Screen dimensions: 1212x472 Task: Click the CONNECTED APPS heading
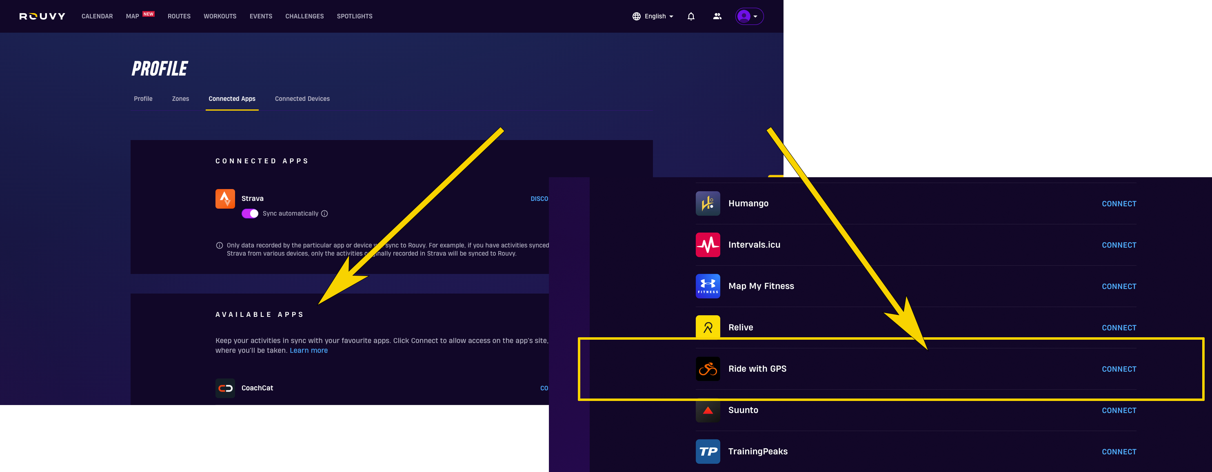coord(262,161)
